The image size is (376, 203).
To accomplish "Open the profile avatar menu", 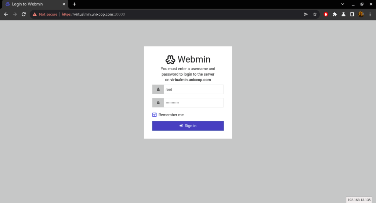I will tap(361, 14).
